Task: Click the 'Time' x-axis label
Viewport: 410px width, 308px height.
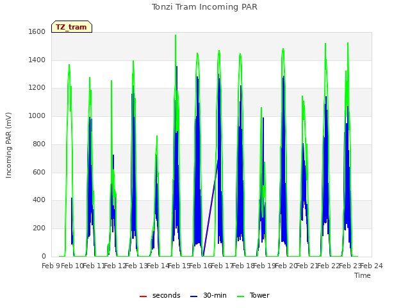Action: point(363,275)
